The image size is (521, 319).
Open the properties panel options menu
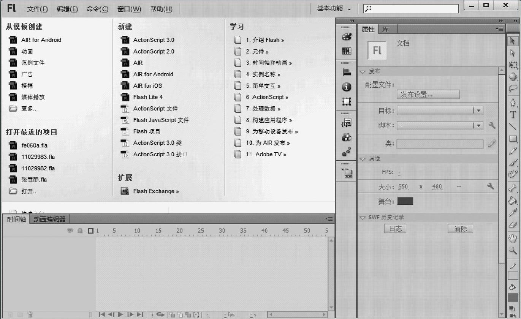click(x=499, y=29)
